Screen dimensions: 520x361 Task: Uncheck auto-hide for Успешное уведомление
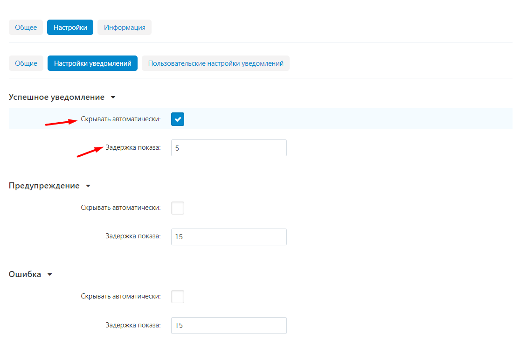pyautogui.click(x=178, y=119)
